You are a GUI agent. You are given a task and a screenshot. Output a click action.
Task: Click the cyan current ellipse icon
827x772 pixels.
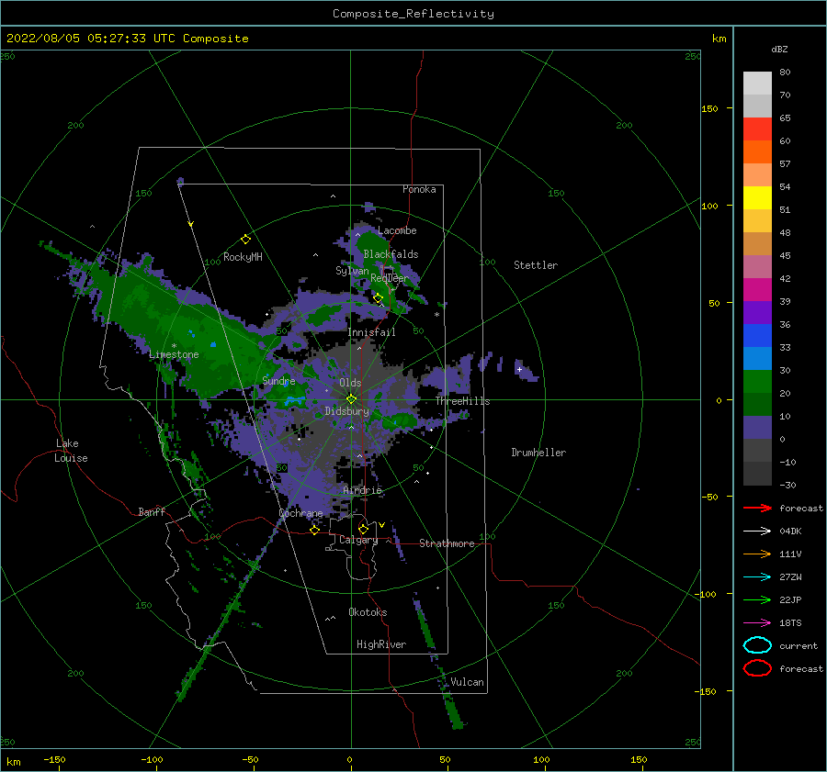point(757,645)
